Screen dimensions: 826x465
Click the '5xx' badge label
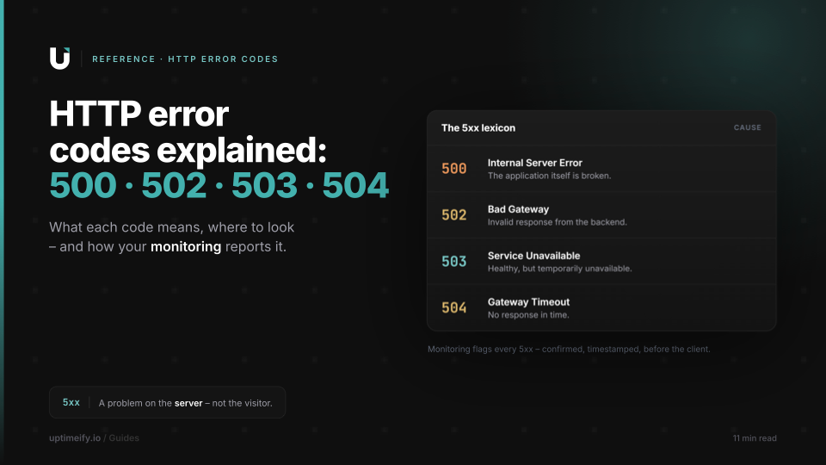(x=71, y=402)
